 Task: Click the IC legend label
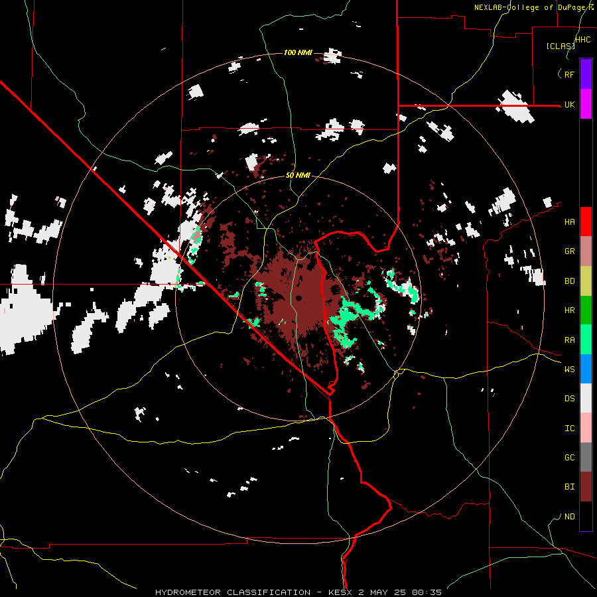pyautogui.click(x=569, y=429)
